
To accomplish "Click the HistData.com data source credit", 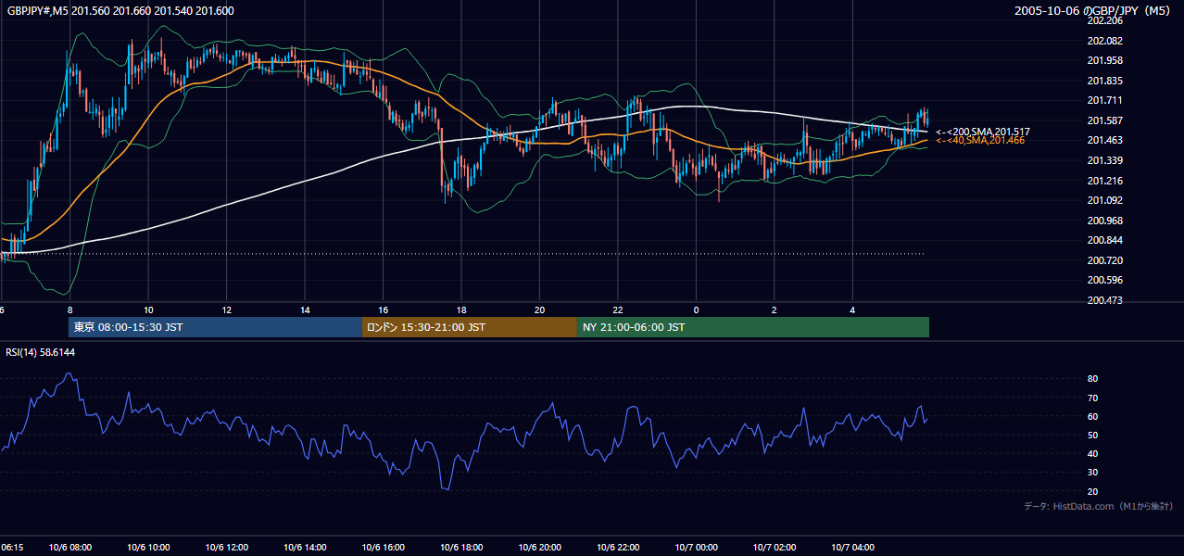I will (1099, 506).
